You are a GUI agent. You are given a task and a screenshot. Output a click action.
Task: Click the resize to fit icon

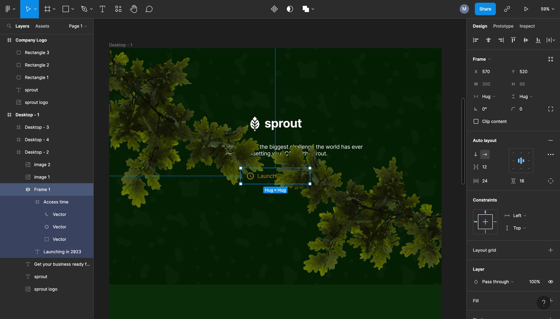coord(550,59)
